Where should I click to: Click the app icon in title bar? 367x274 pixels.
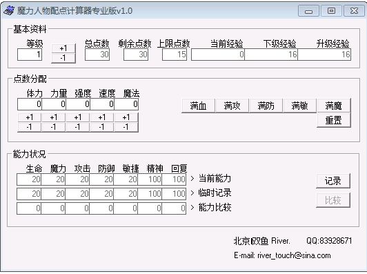click(x=9, y=11)
